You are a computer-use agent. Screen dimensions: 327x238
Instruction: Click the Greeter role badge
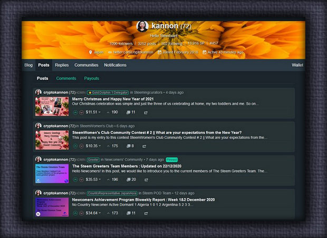click(93, 160)
